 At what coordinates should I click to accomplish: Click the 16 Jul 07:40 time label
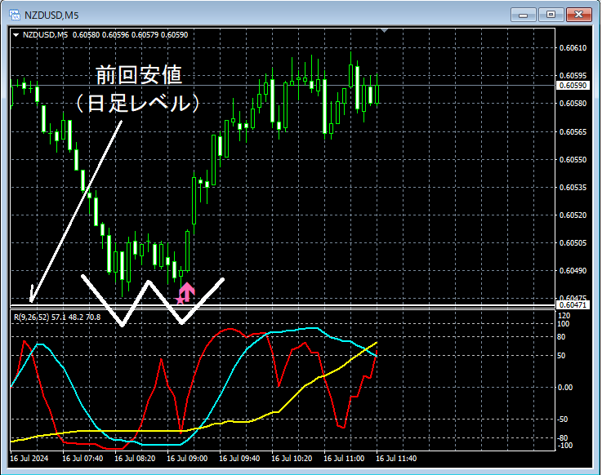[82, 458]
